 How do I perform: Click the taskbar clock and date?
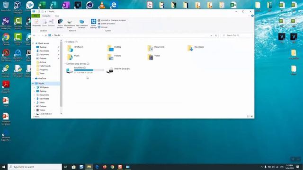click(289, 167)
